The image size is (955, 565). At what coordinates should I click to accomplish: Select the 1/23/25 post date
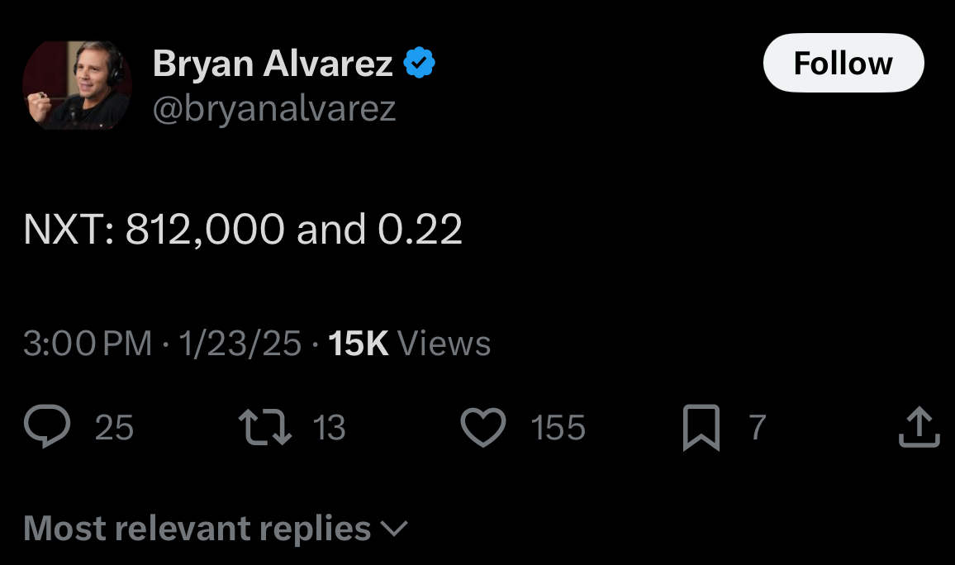pyautogui.click(x=240, y=344)
